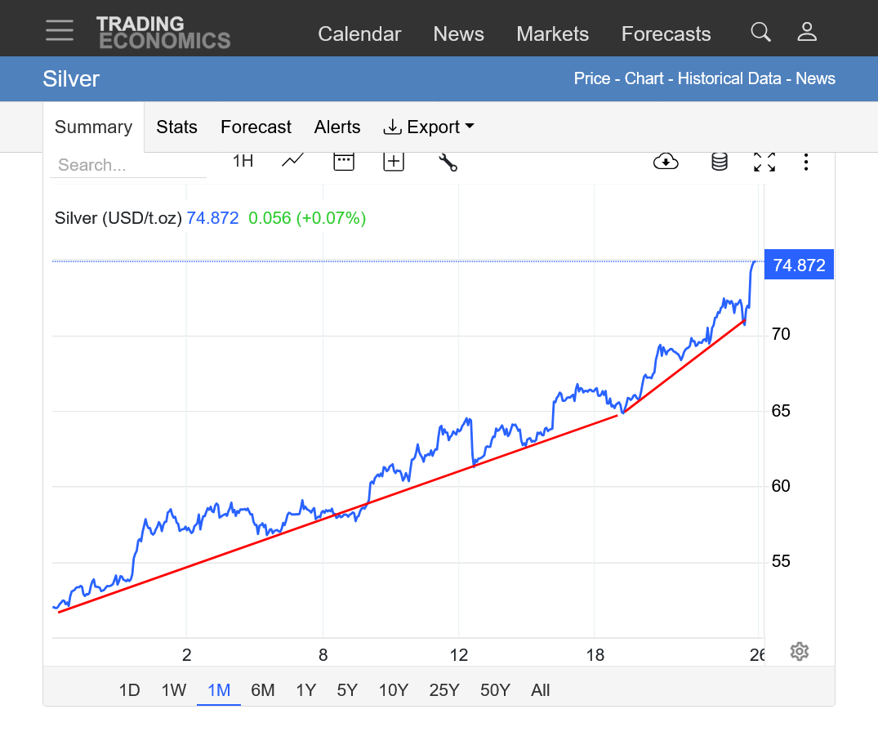Change chart type via line icon

coord(292,161)
